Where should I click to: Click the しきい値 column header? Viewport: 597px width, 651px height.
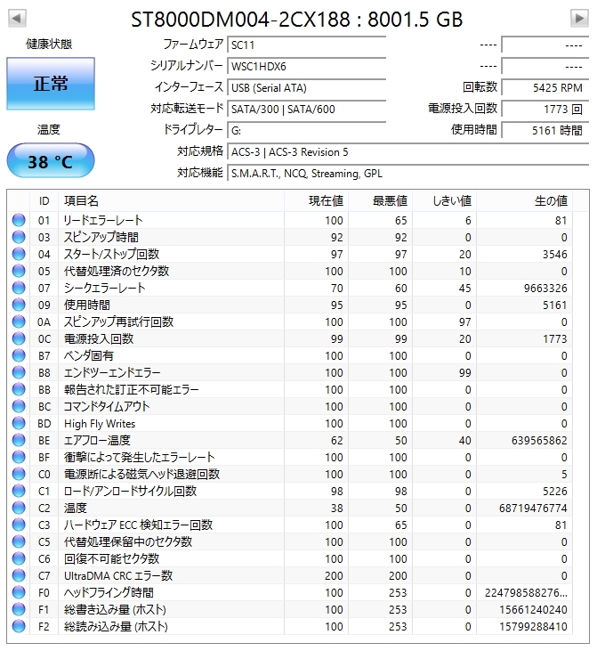pos(444,201)
